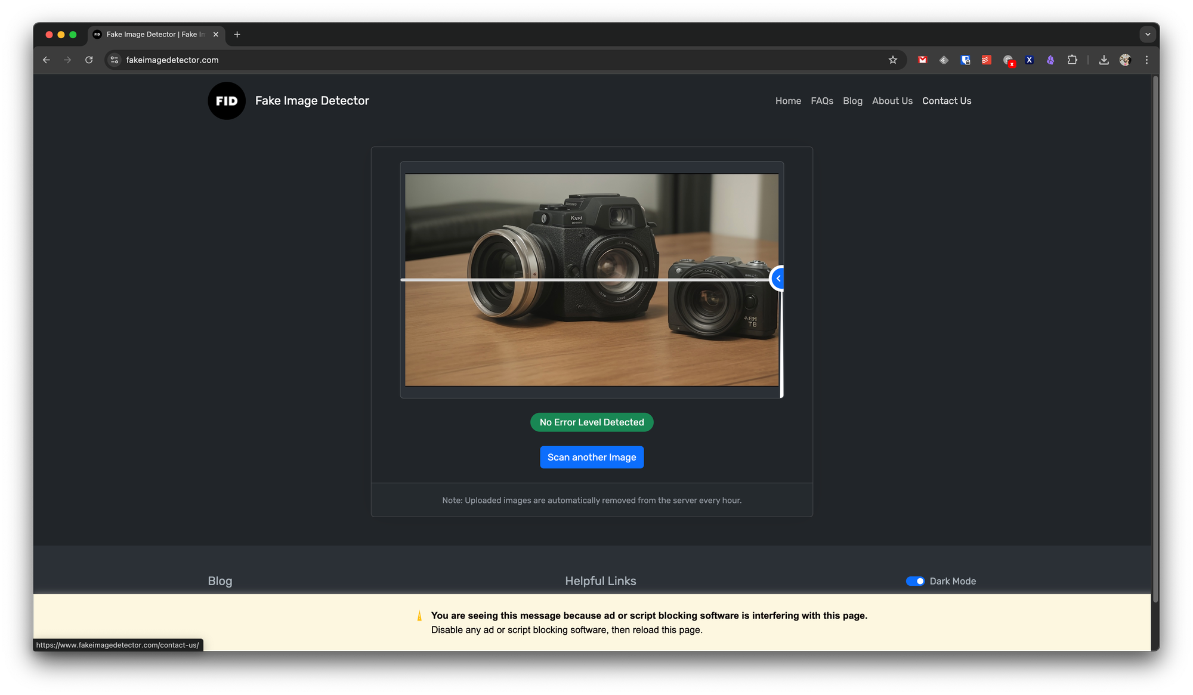Click the FID logo
The height and width of the screenshot is (695, 1193).
[x=227, y=101]
